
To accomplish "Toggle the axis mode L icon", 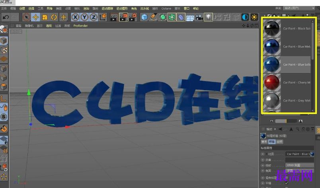I will pyautogui.click(x=4, y=99).
